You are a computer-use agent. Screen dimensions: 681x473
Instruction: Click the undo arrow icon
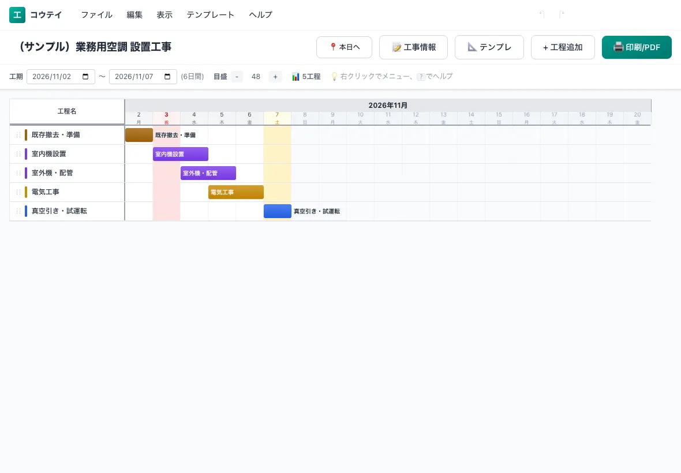(542, 15)
